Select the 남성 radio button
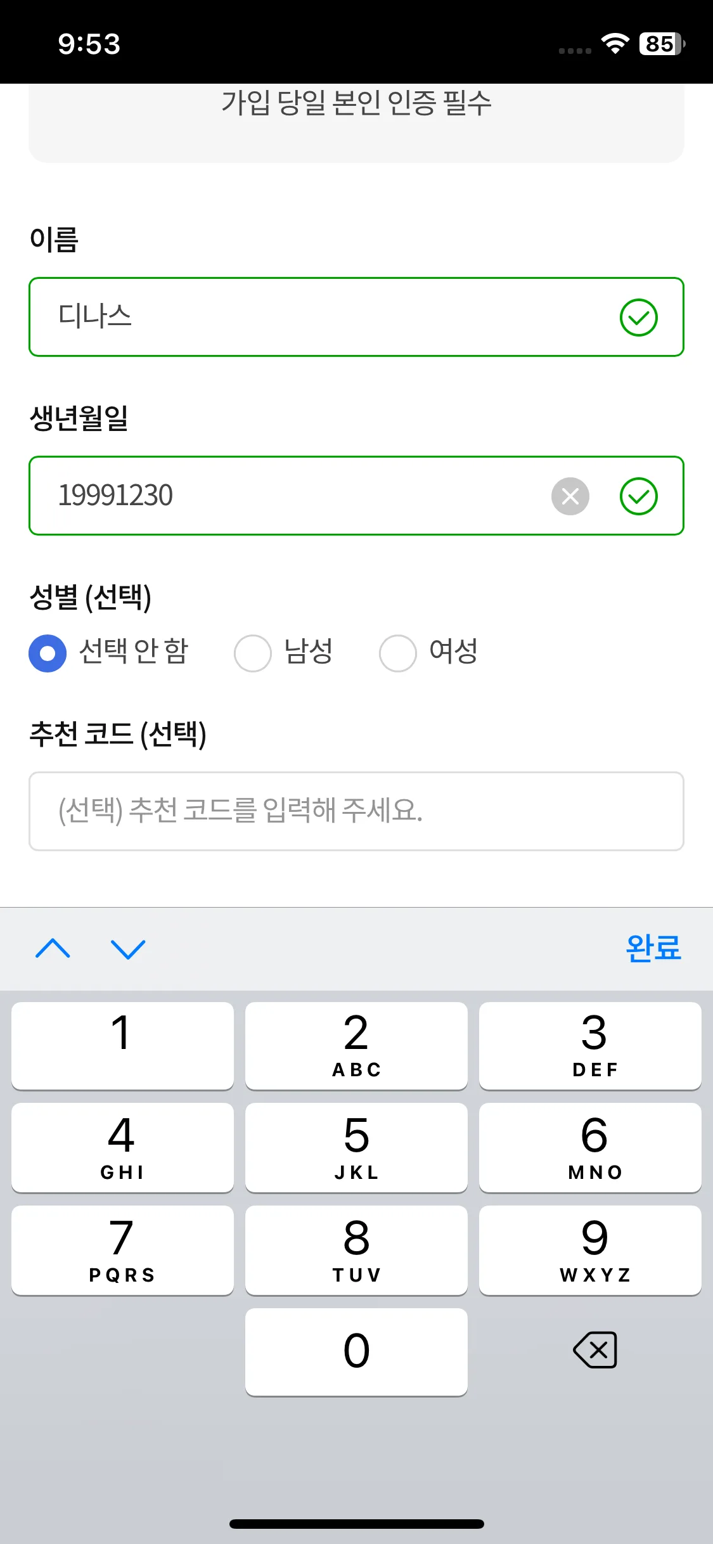Screen dimensions: 713x1544 [253, 653]
